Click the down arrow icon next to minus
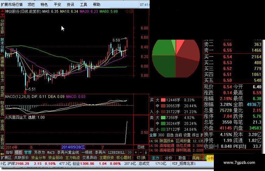The height and width of the screenshot is (171, 265). click(146, 152)
